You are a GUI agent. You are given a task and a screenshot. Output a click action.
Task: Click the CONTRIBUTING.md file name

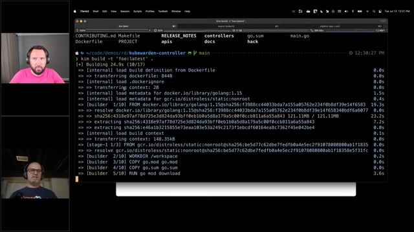point(96,36)
